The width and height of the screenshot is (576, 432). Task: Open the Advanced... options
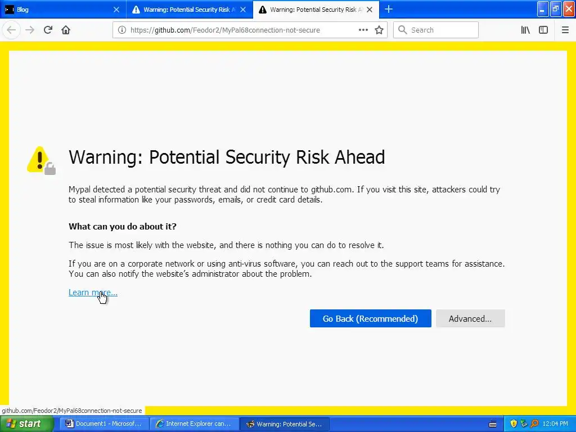[x=470, y=318]
